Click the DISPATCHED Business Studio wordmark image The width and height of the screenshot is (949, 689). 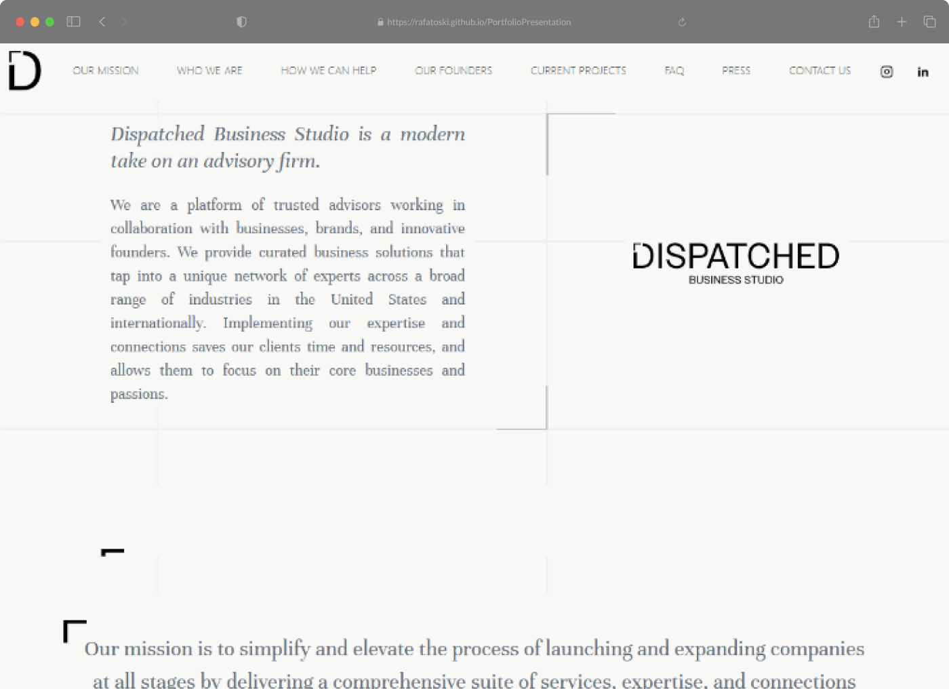click(x=735, y=264)
